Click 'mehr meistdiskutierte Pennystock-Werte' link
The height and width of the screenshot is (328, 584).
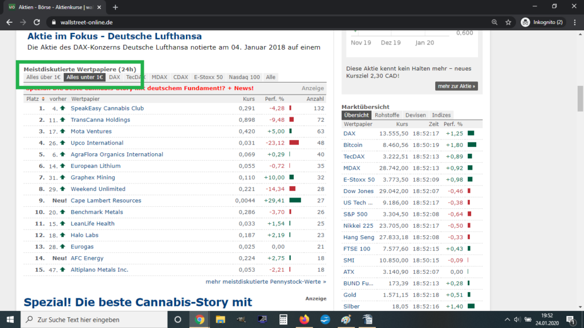(x=266, y=281)
